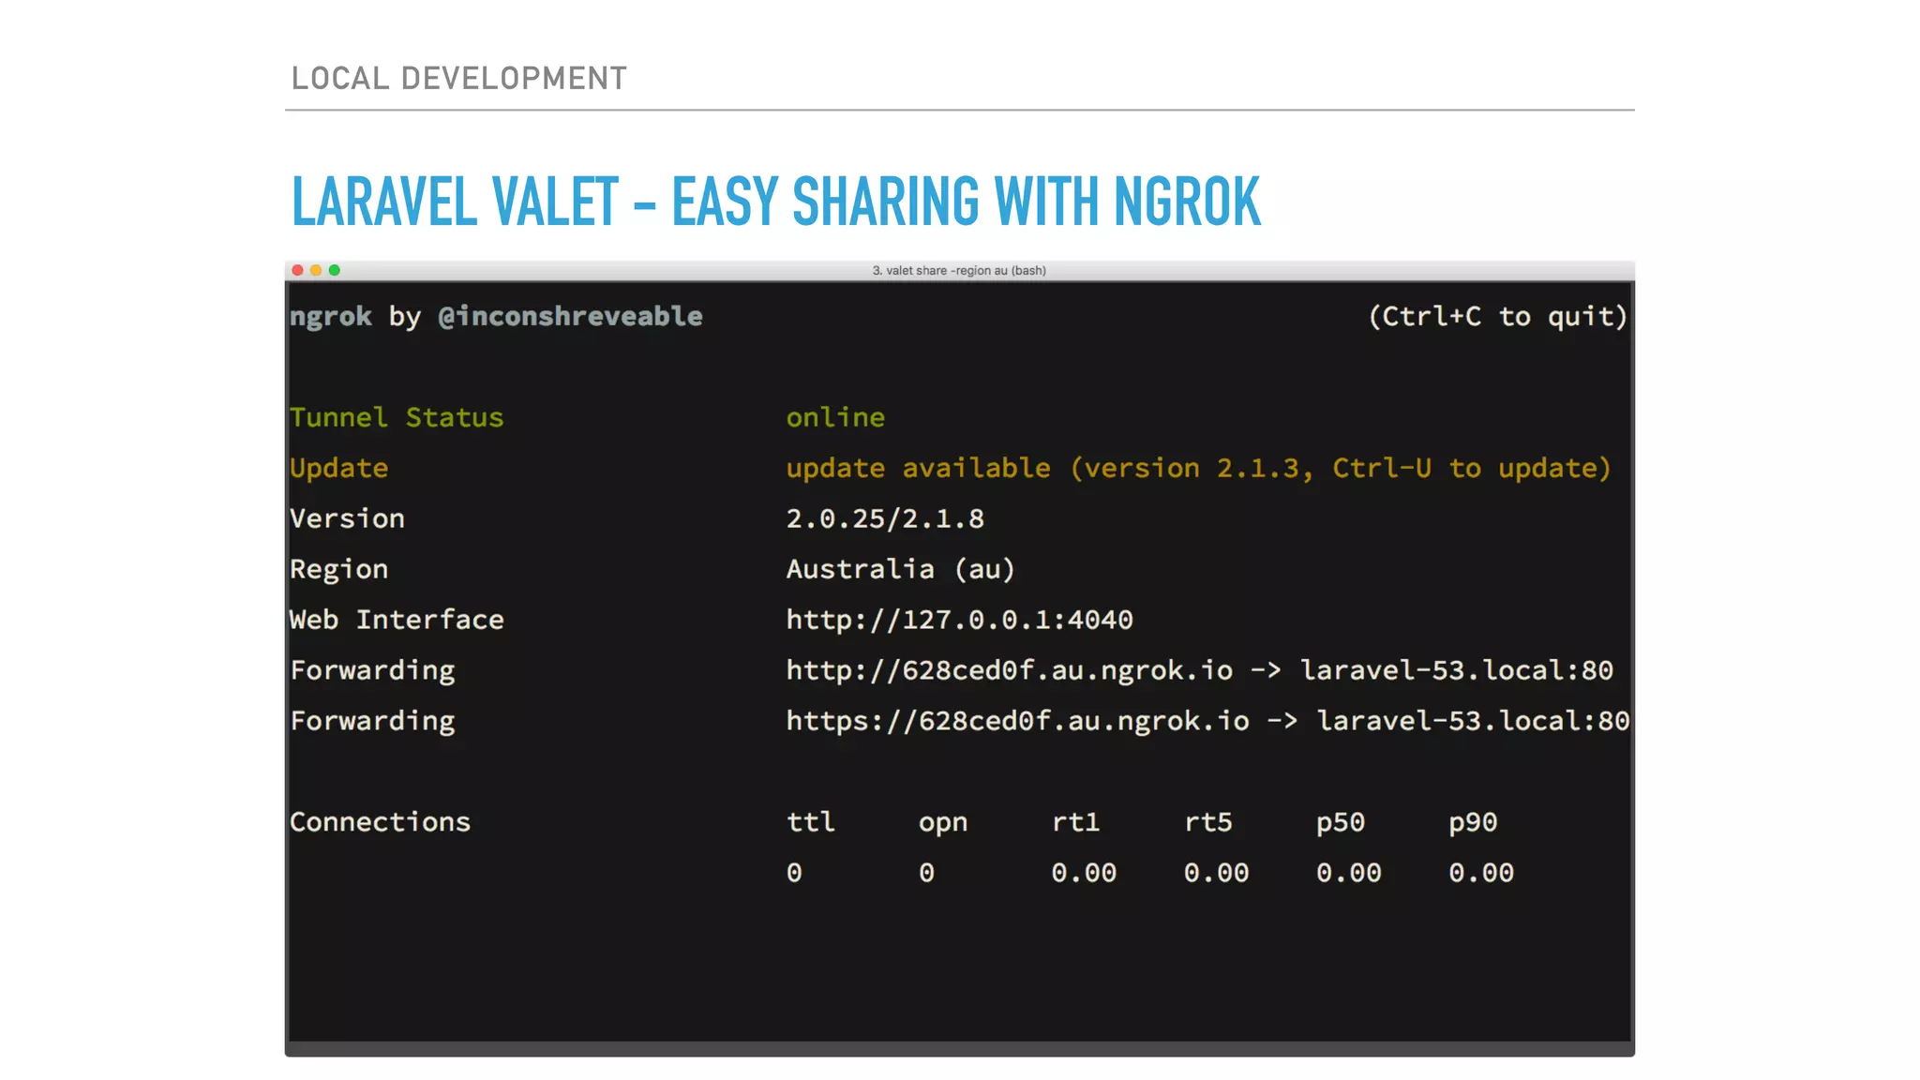Click the 'Australia (au)' region value
This screenshot has width=1920, height=1080.
(x=900, y=569)
